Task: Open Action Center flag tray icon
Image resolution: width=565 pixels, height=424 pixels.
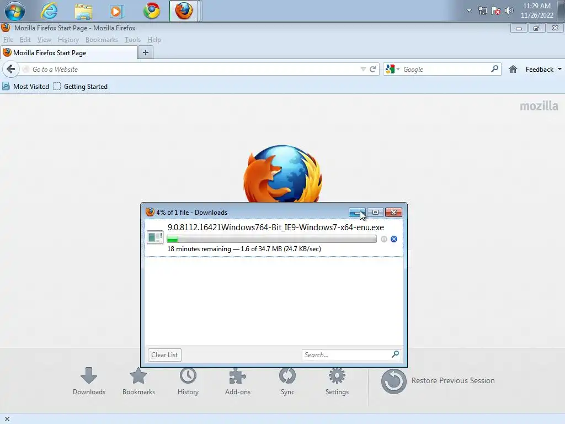Action: point(496,10)
